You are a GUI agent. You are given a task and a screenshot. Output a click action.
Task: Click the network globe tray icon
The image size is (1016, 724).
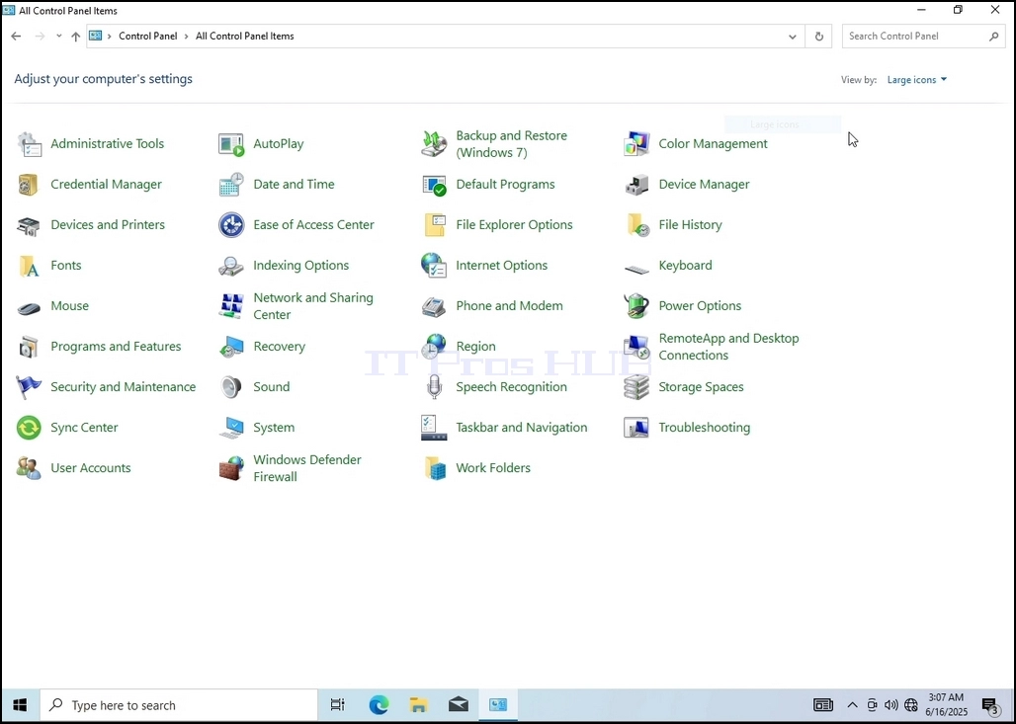pos(911,705)
